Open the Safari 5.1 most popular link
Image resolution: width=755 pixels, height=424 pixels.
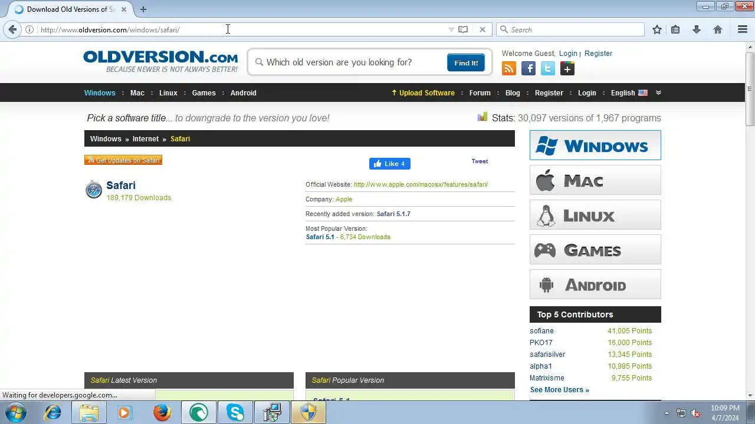(320, 237)
